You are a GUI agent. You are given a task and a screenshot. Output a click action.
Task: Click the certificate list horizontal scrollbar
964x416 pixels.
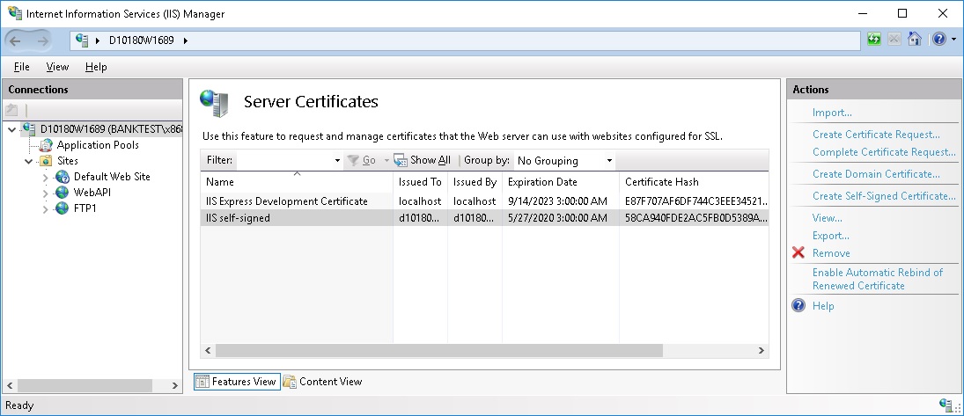[439, 350]
